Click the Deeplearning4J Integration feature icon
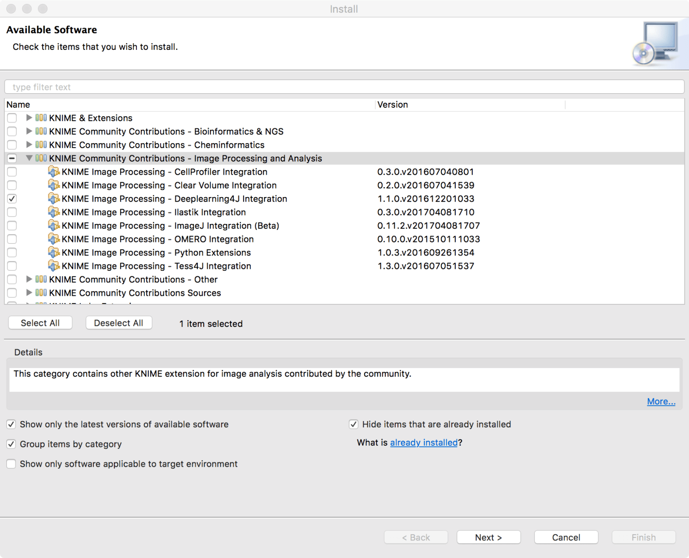This screenshot has width=689, height=558. (x=54, y=198)
